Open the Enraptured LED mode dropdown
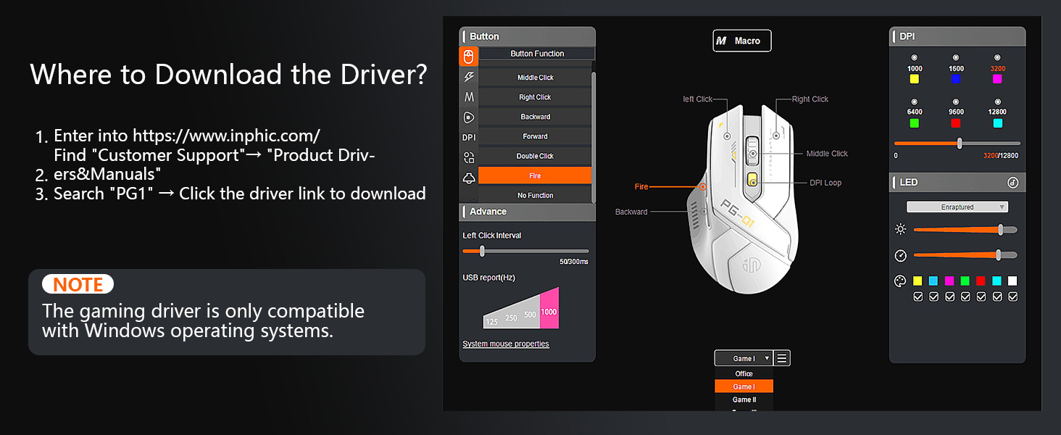1061x435 pixels. [957, 207]
